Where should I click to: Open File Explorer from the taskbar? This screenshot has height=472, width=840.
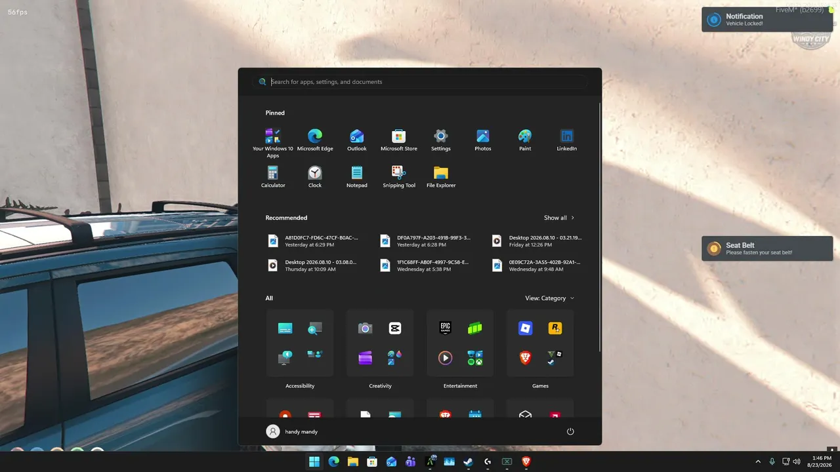(353, 462)
